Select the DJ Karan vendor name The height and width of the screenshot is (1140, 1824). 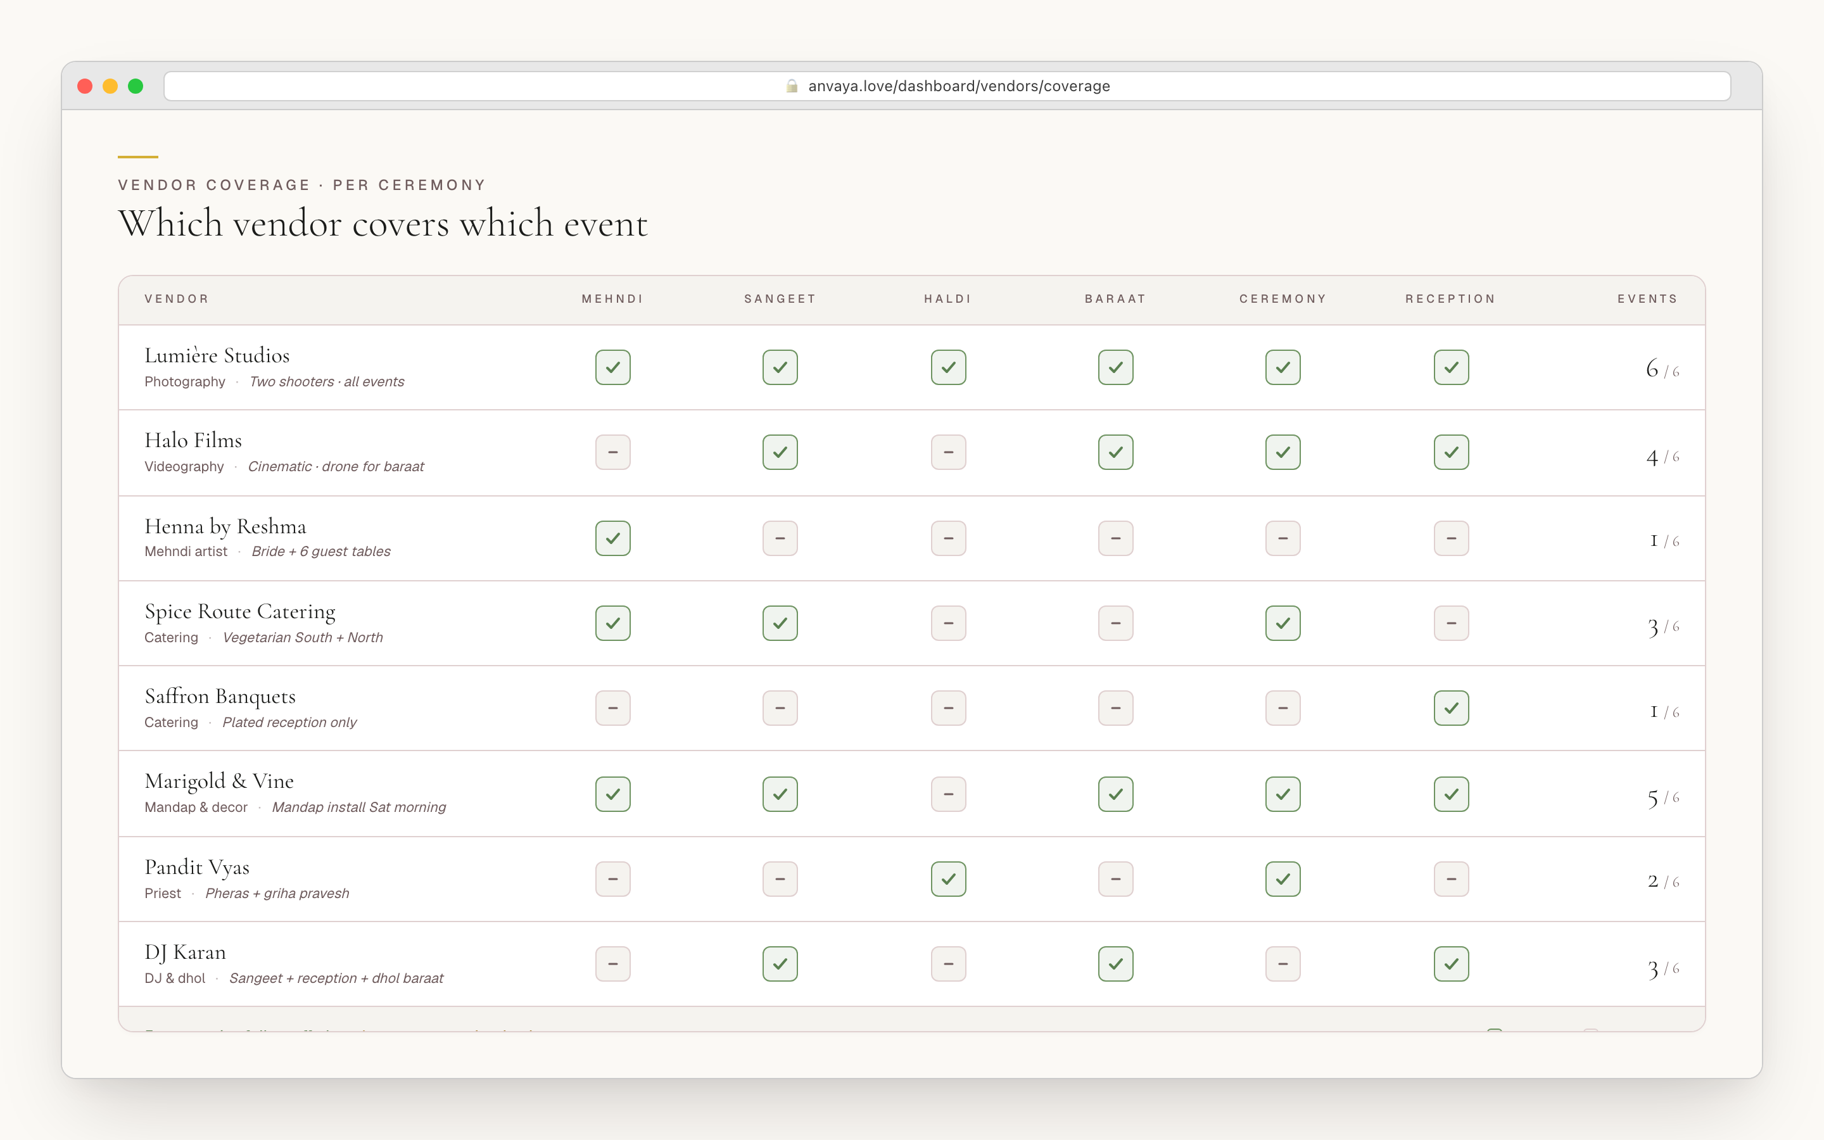(186, 953)
